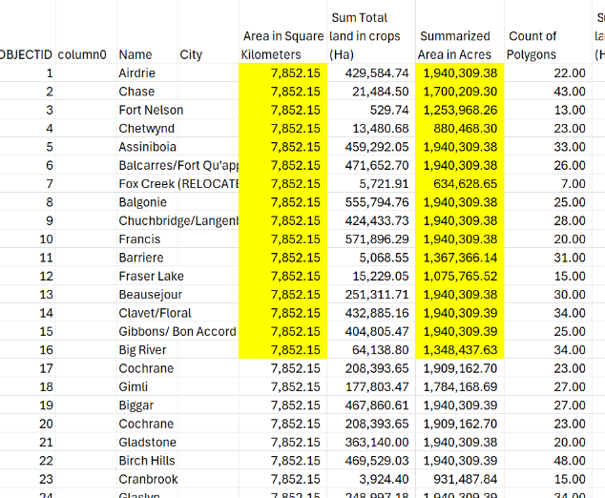
Task: Select the Assiniboia name cell
Action: pos(147,147)
